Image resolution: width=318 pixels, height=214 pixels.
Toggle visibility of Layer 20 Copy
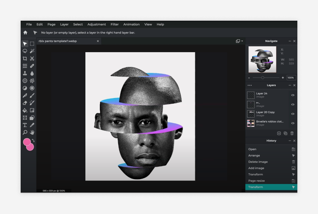(x=293, y=114)
